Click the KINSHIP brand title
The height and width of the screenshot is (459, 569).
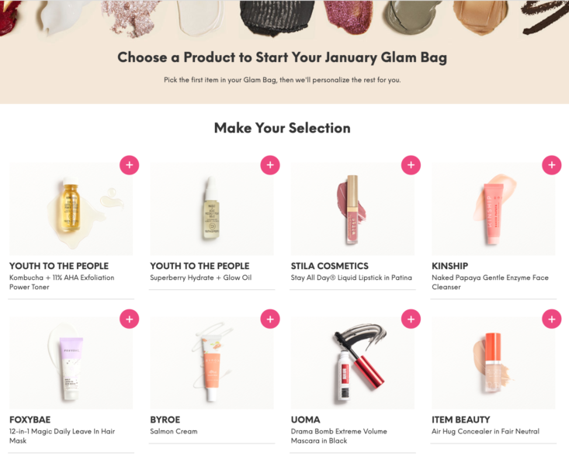(449, 266)
